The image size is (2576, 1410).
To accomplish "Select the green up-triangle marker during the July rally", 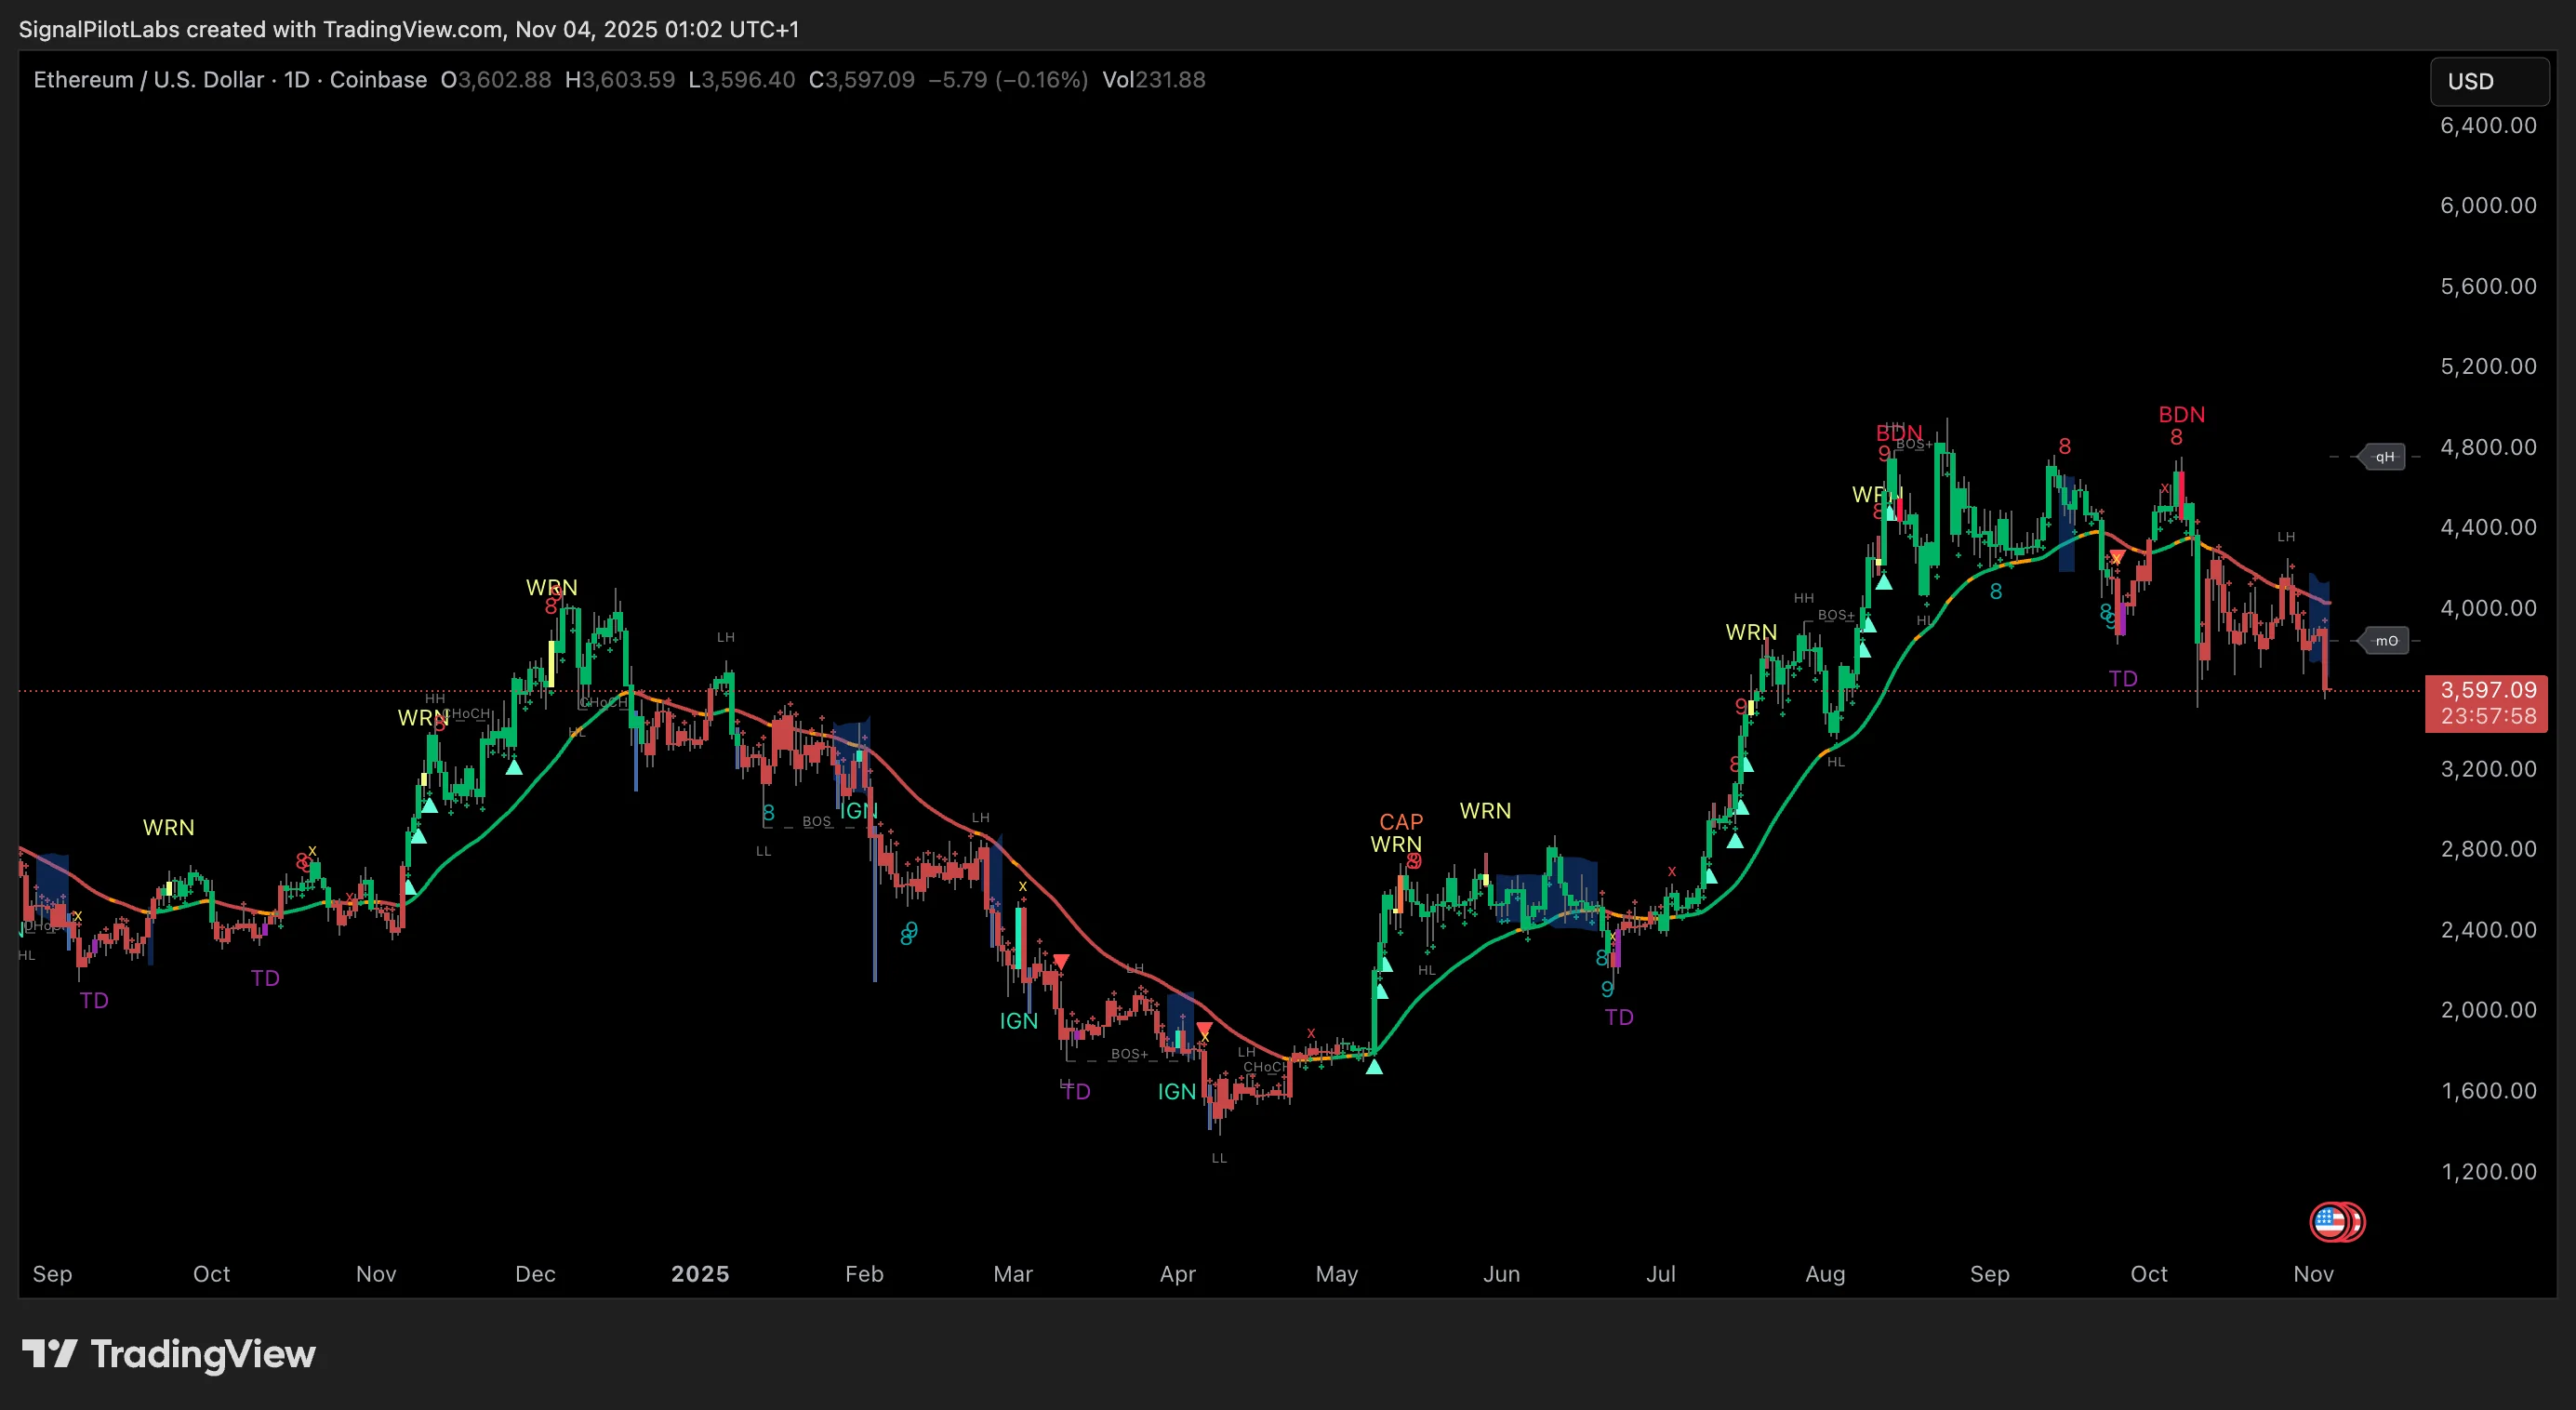I will click(1735, 842).
